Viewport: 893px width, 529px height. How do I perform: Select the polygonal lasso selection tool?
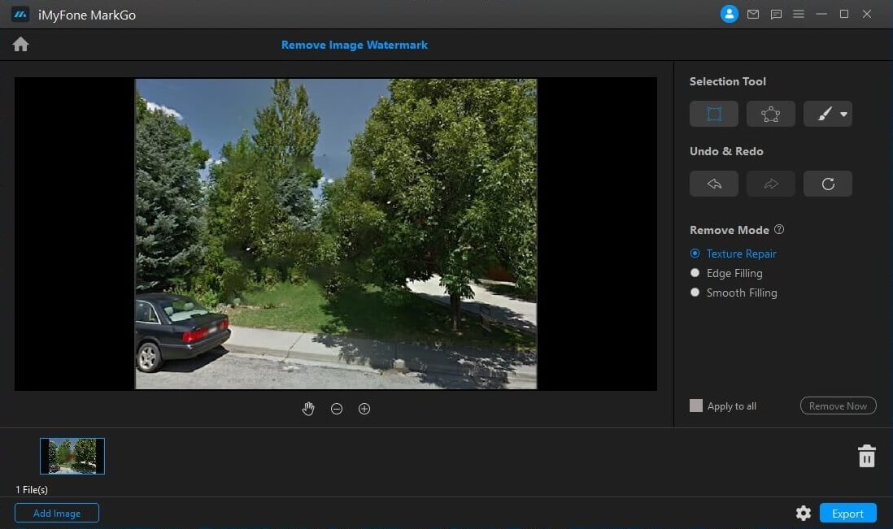tap(770, 114)
